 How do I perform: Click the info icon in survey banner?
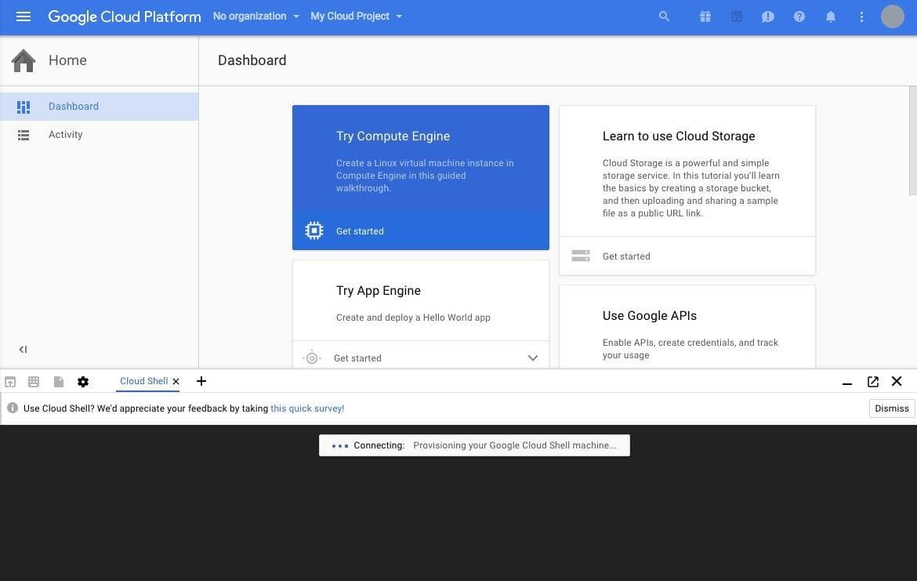click(13, 408)
